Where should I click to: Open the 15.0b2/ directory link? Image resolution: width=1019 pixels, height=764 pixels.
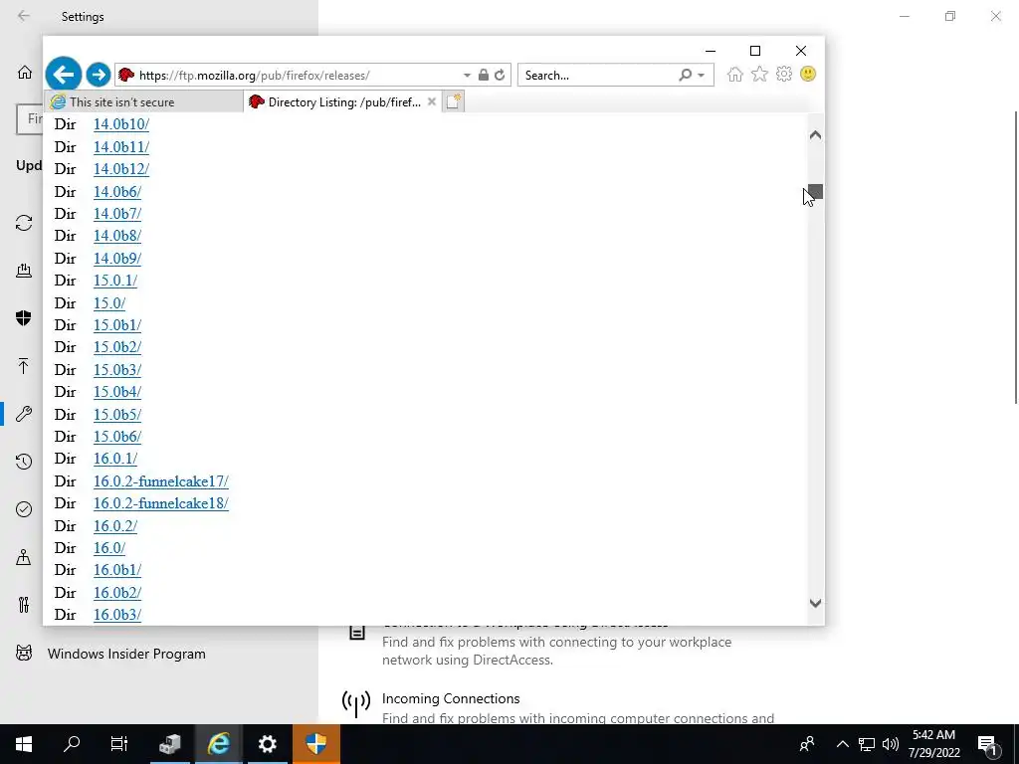[117, 347]
